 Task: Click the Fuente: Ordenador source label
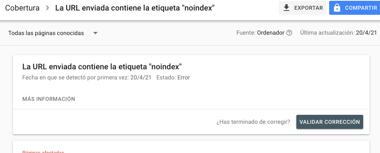(x=260, y=33)
